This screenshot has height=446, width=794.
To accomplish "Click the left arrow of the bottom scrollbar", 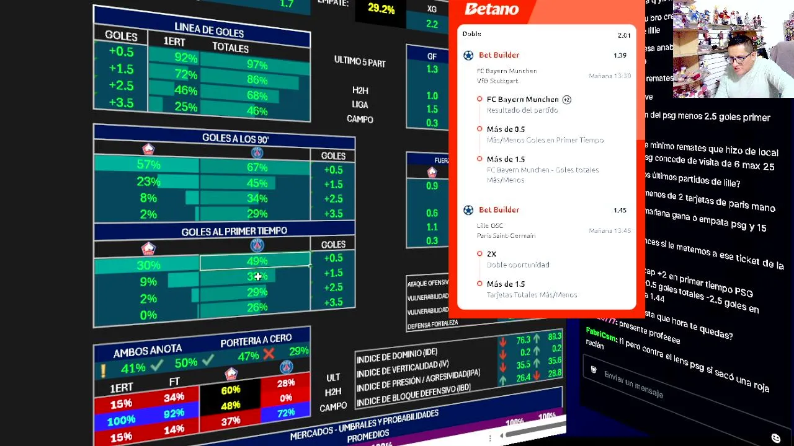I will click(x=502, y=436).
